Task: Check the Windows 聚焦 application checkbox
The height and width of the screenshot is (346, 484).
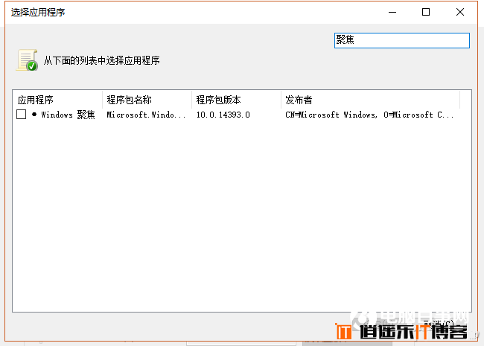Action: click(x=22, y=115)
